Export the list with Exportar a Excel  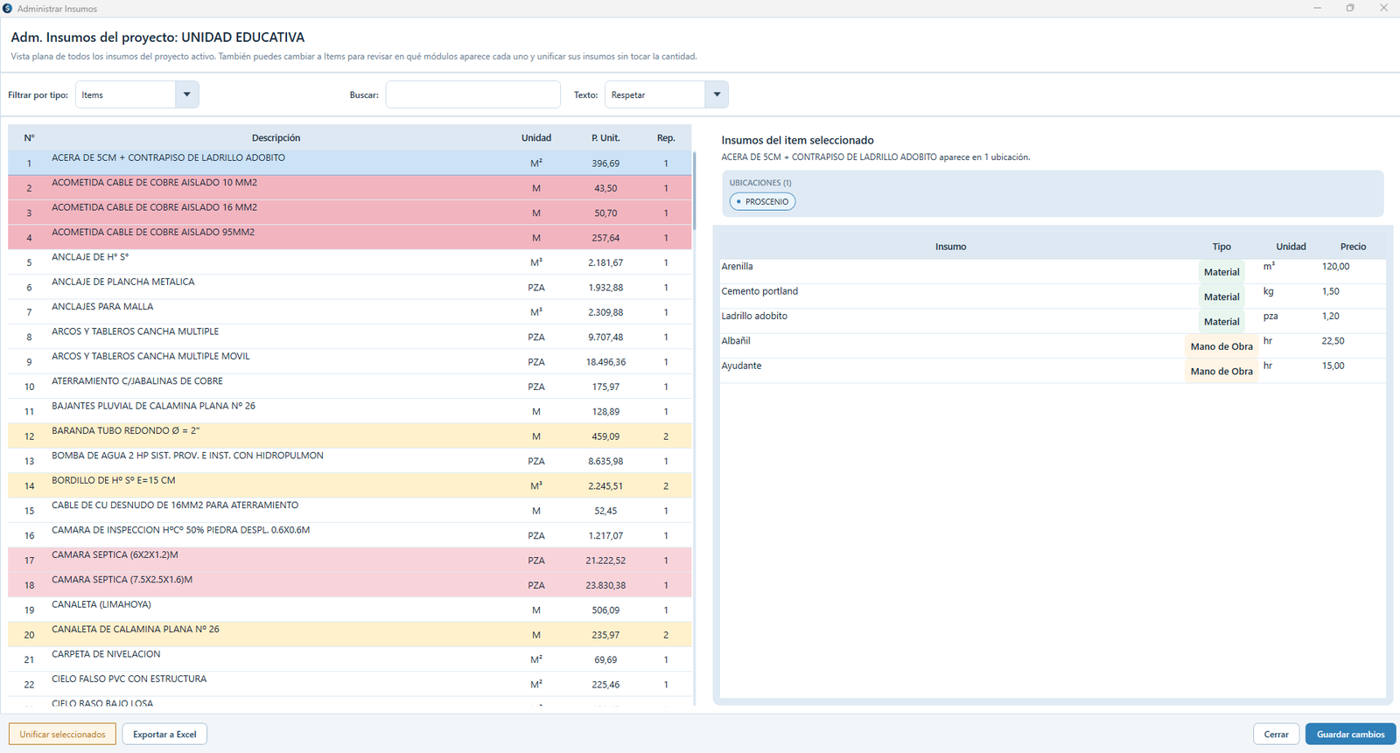pos(164,734)
